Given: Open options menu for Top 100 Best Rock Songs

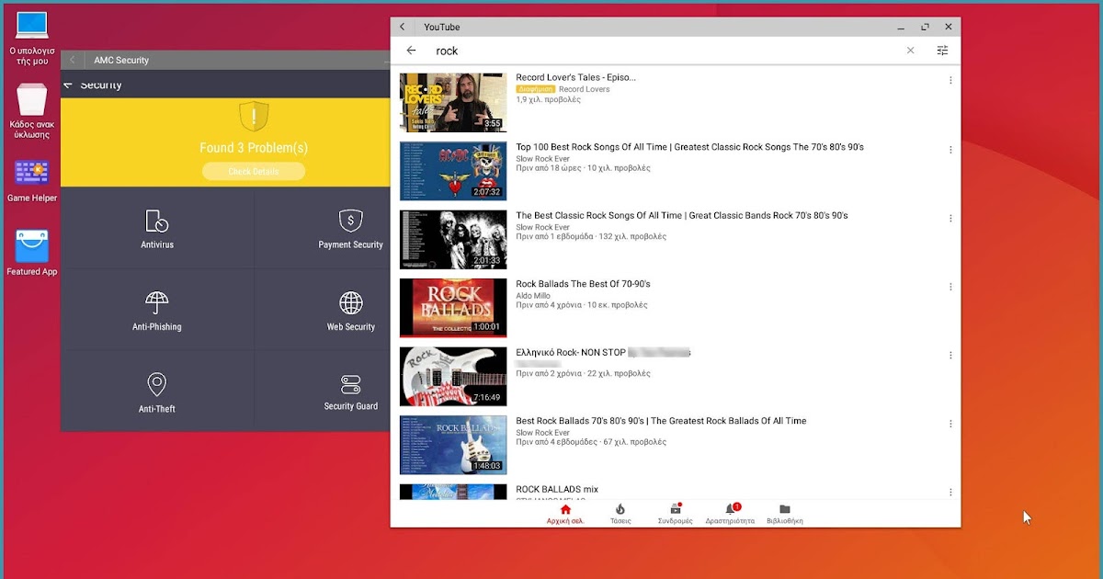Looking at the screenshot, I should (x=950, y=150).
